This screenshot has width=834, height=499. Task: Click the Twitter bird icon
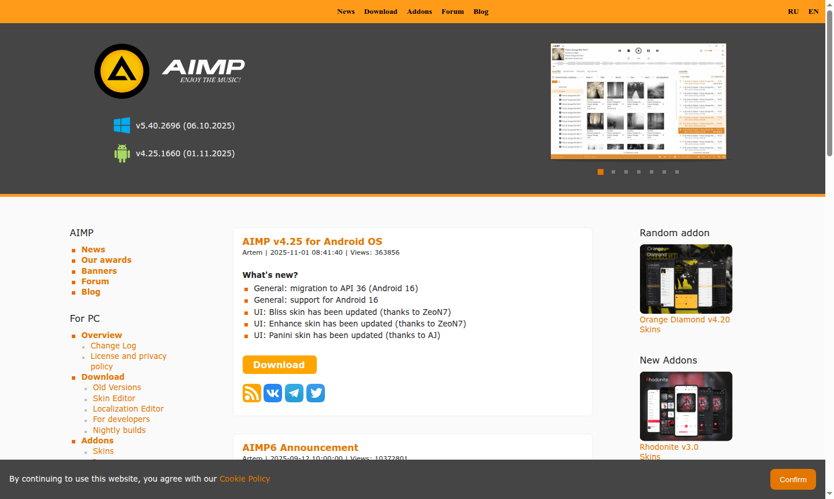pyautogui.click(x=316, y=393)
